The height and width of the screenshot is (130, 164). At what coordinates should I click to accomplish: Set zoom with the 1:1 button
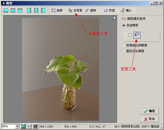(x=29, y=126)
